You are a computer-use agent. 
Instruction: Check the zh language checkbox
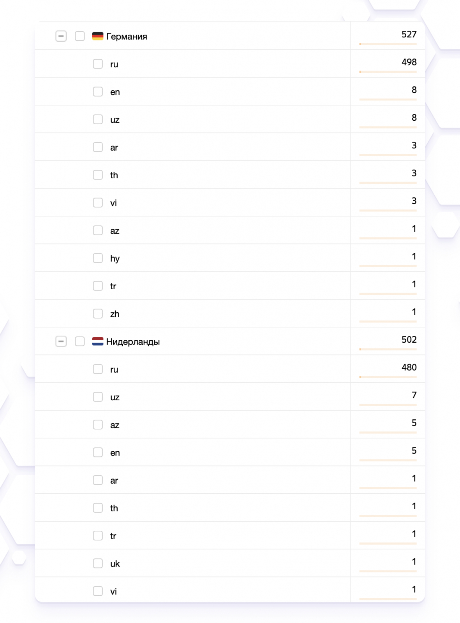pos(98,314)
